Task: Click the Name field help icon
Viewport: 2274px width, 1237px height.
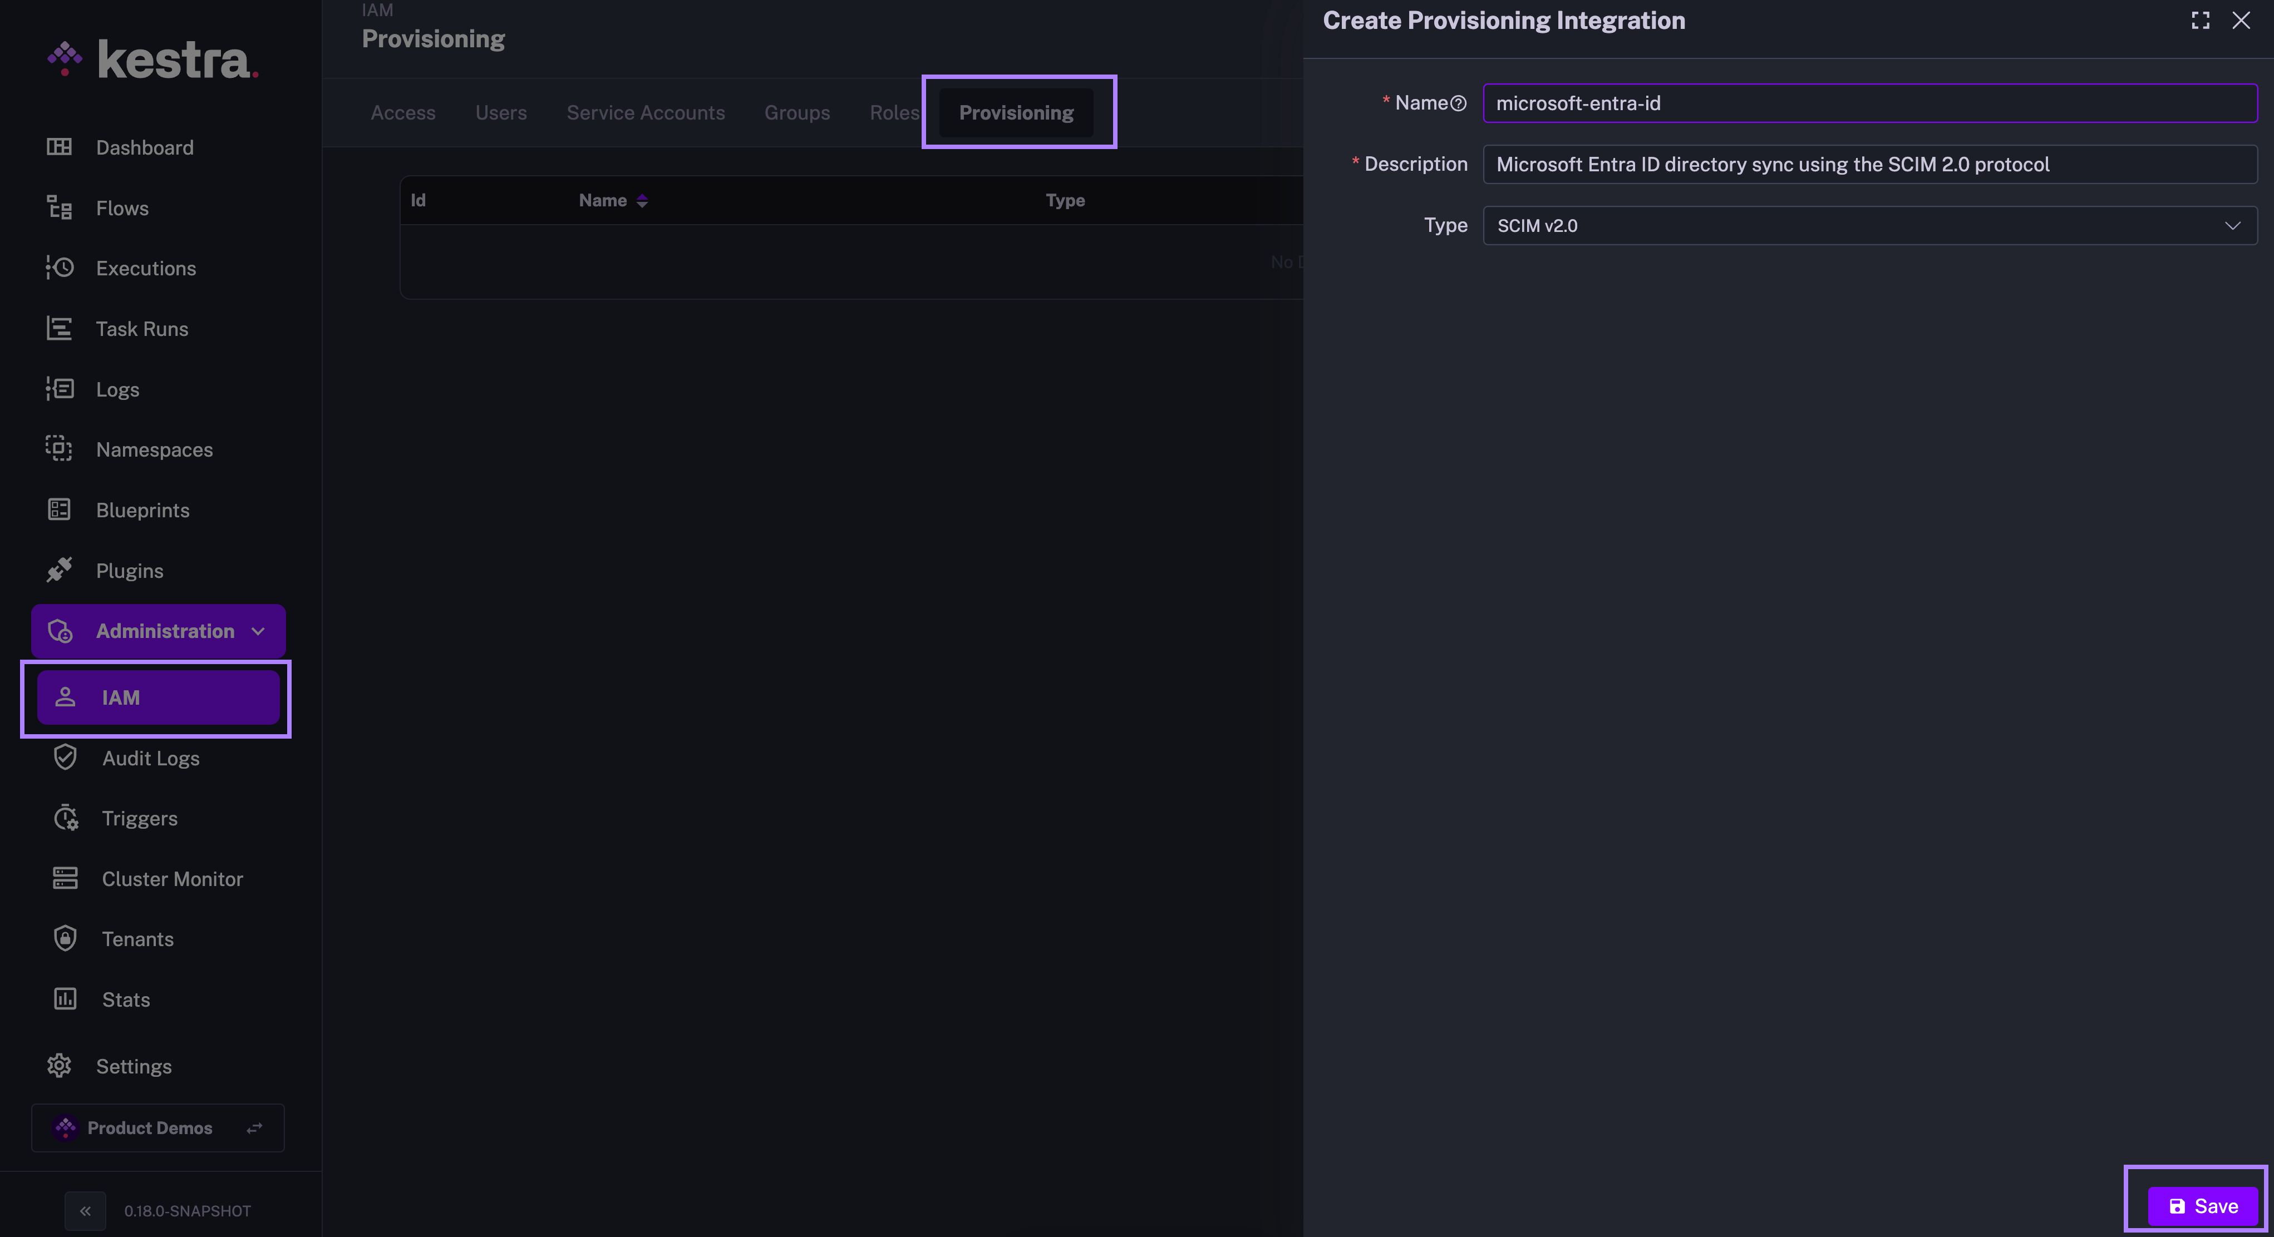Action: [x=1458, y=103]
